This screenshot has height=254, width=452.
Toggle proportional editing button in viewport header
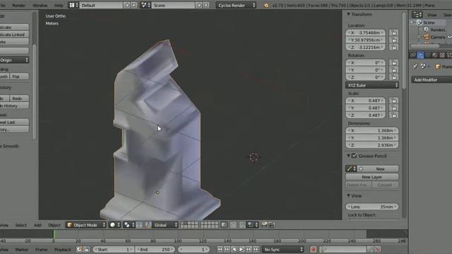pyautogui.click(x=233, y=225)
